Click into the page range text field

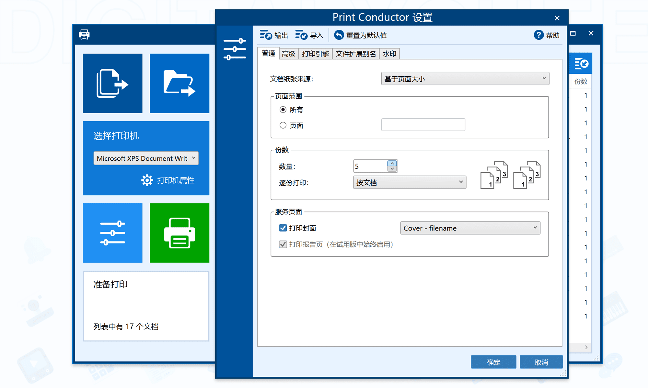(423, 124)
